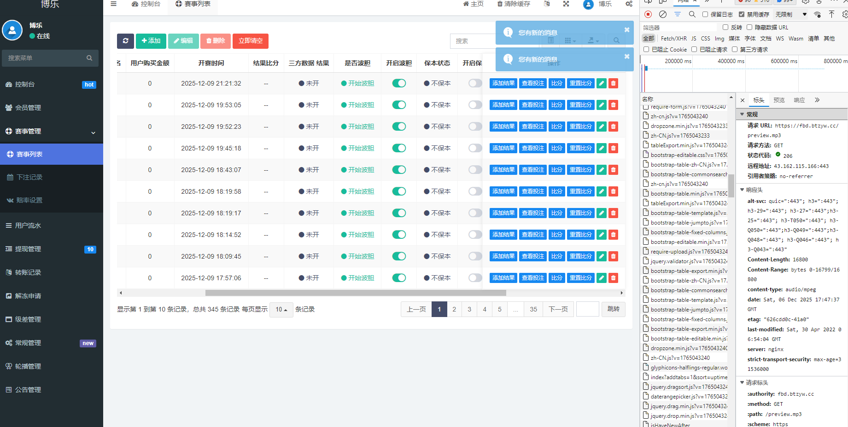Viewport: 848px width, 427px height.
Task: Click 重置比分 for the 18:43:07 row
Action: coord(581,170)
